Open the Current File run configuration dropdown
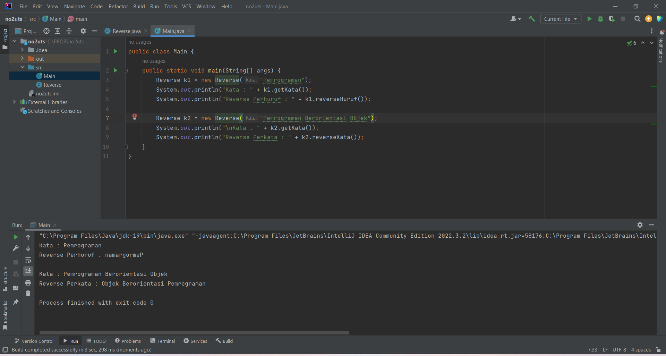This screenshot has width=666, height=356. (560, 19)
